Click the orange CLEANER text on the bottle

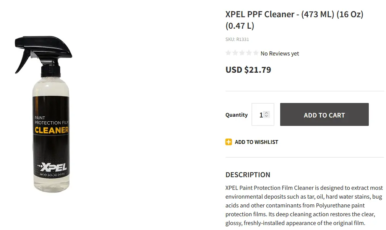pos(51,130)
